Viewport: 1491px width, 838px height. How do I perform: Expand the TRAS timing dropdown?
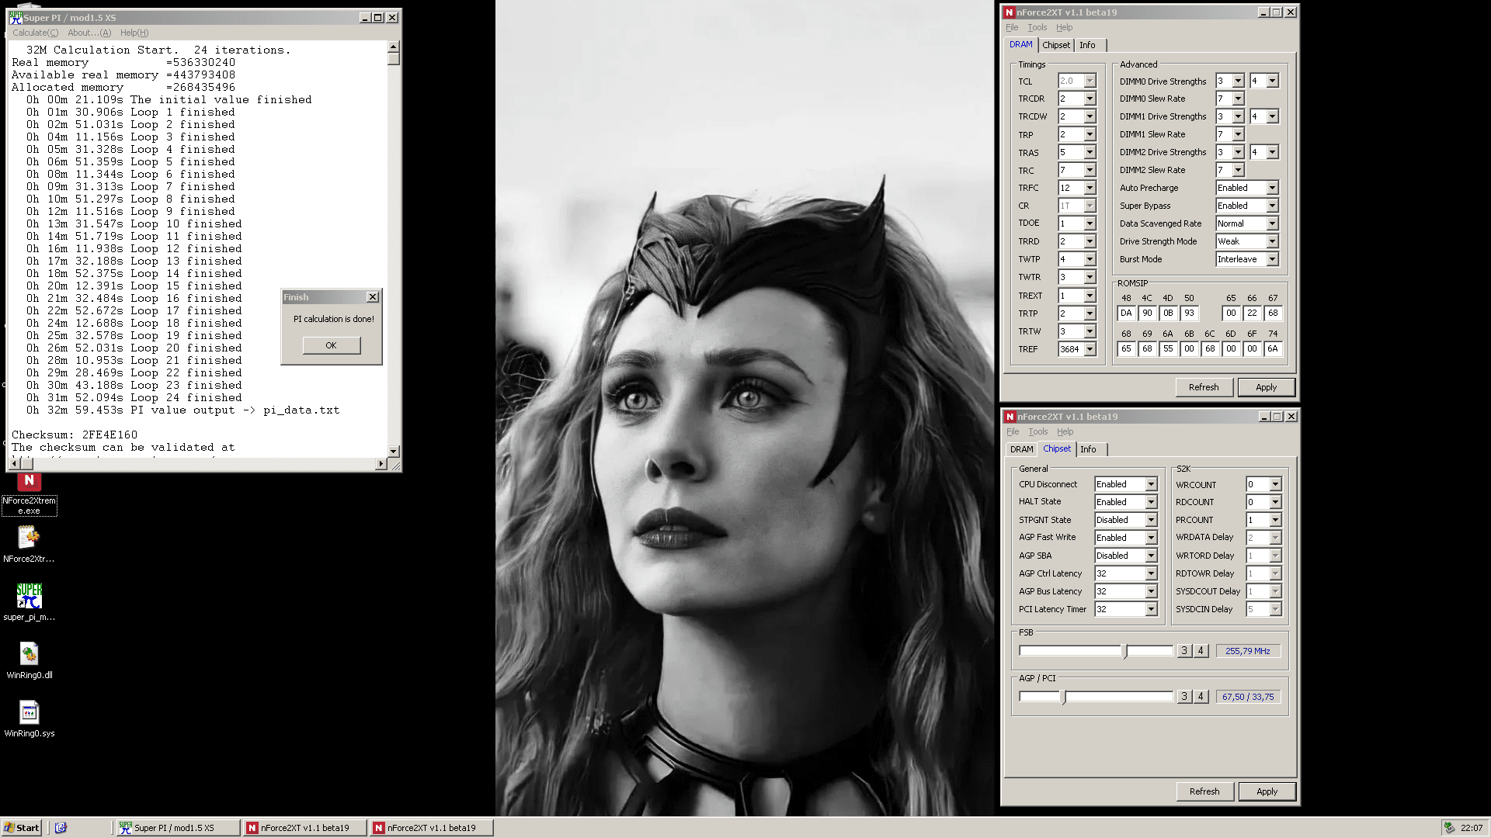[x=1090, y=153]
